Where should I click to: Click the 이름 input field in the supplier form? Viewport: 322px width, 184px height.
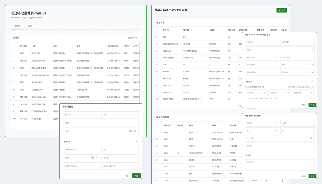(x=100, y=123)
